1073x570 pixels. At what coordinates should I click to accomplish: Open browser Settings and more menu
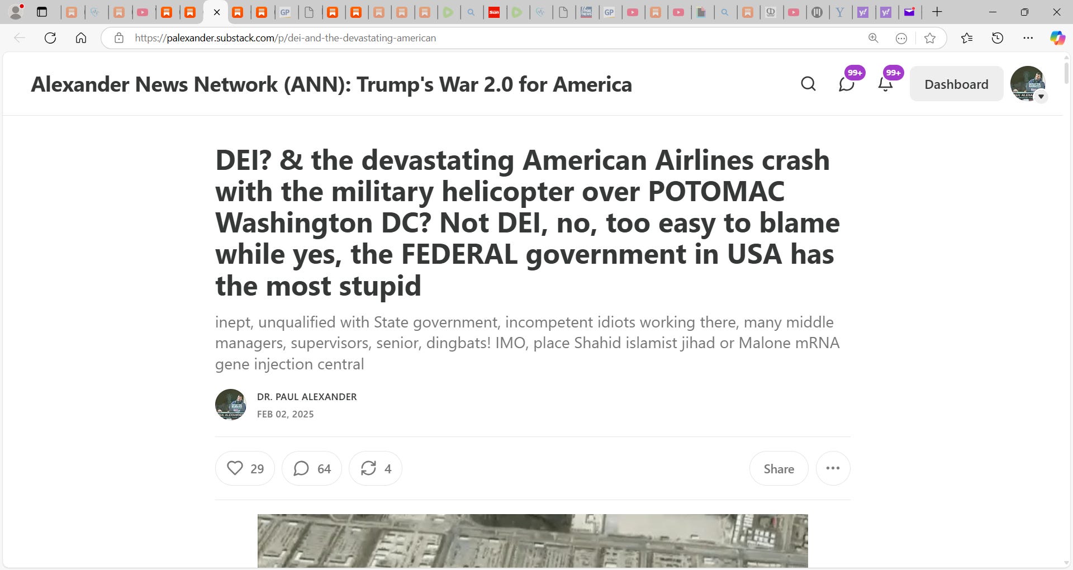click(1028, 38)
